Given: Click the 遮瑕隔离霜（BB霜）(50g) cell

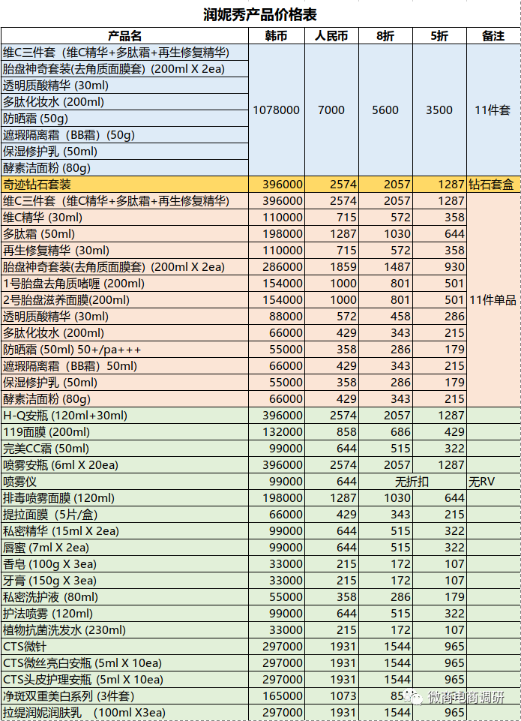Looking at the screenshot, I should coord(124,135).
